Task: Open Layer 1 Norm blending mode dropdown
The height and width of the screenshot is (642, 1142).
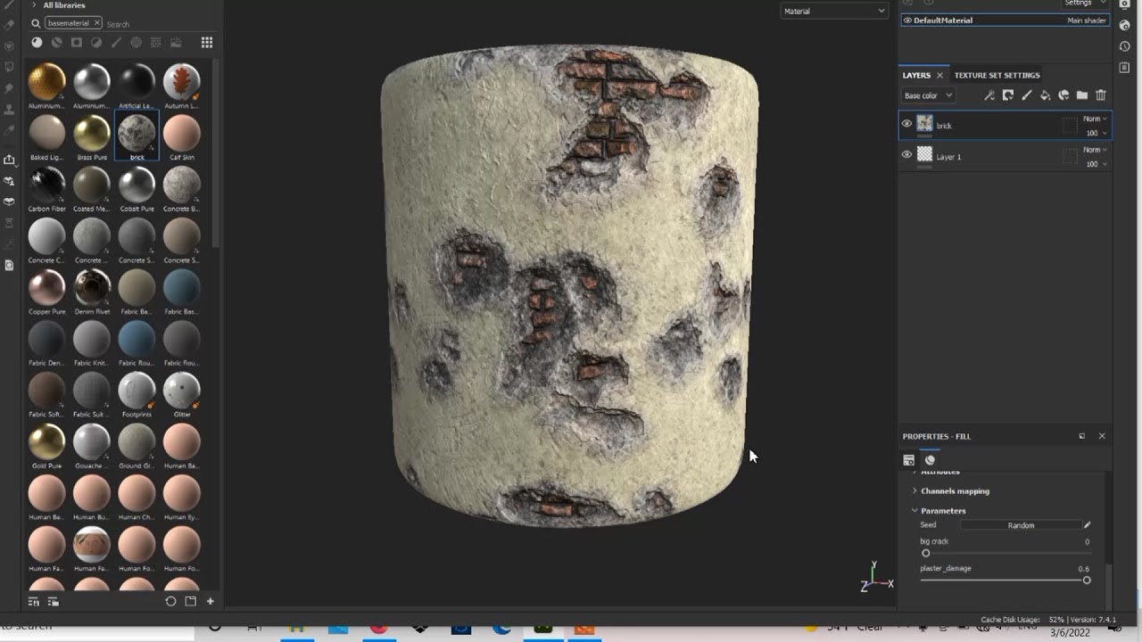Action: 1095,150
